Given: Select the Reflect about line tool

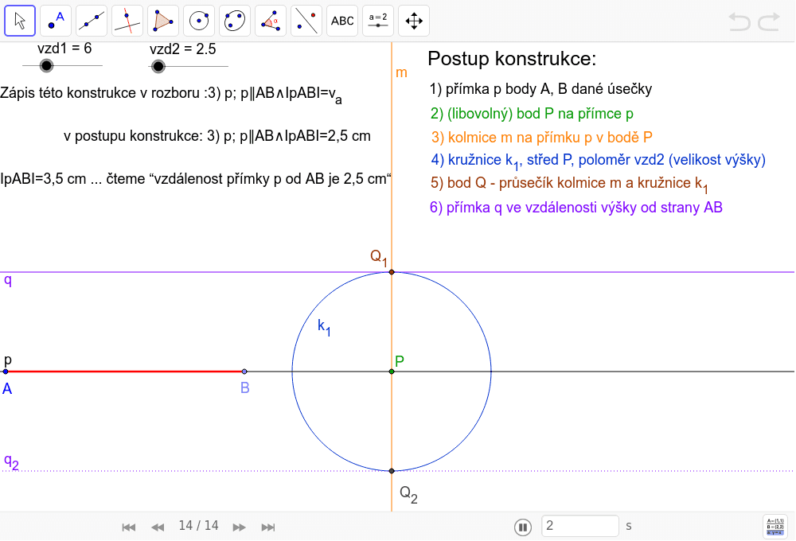Looking at the screenshot, I should [306, 21].
